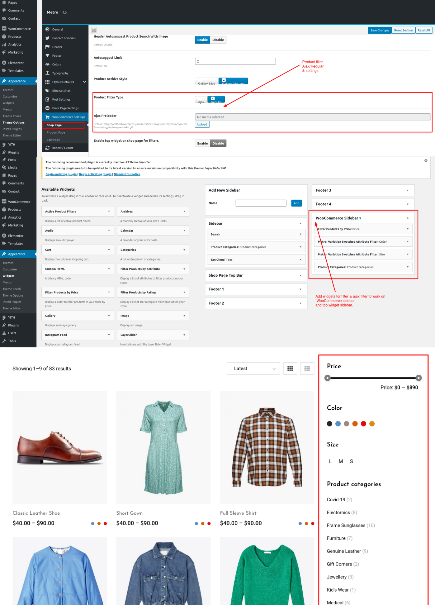Viewport: 435px width, 605px height.
Task: Click Add to create new sidebar
Action: pos(296,203)
